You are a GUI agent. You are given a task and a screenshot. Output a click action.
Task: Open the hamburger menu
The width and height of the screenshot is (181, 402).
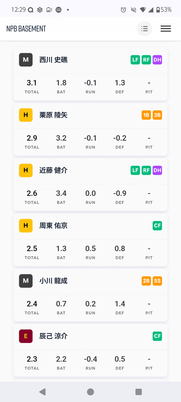tap(166, 29)
